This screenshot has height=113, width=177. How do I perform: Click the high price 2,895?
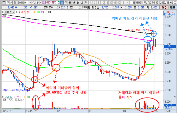[141, 7]
